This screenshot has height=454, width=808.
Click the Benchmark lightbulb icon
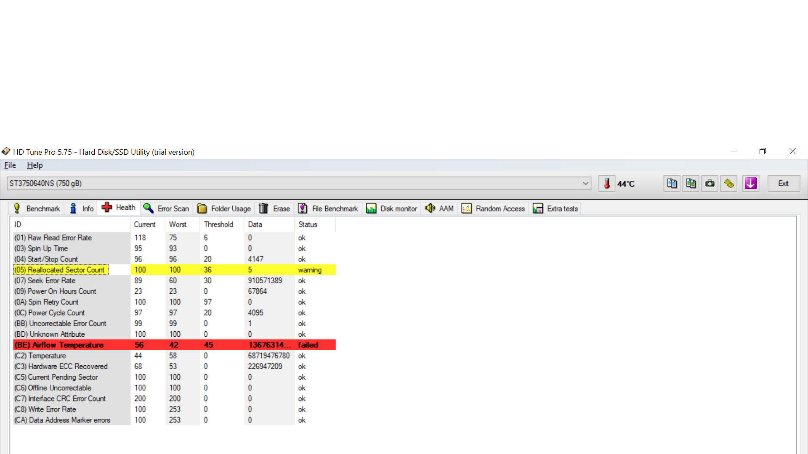coord(17,209)
